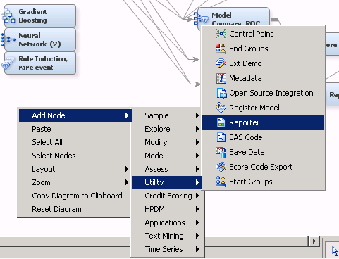Open the Text Mining node category

pos(167,236)
